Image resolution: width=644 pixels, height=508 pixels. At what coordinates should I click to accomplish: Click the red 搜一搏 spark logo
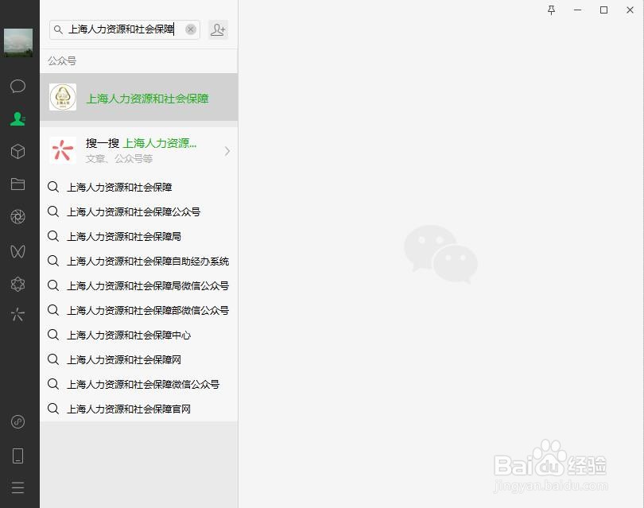coord(63,150)
